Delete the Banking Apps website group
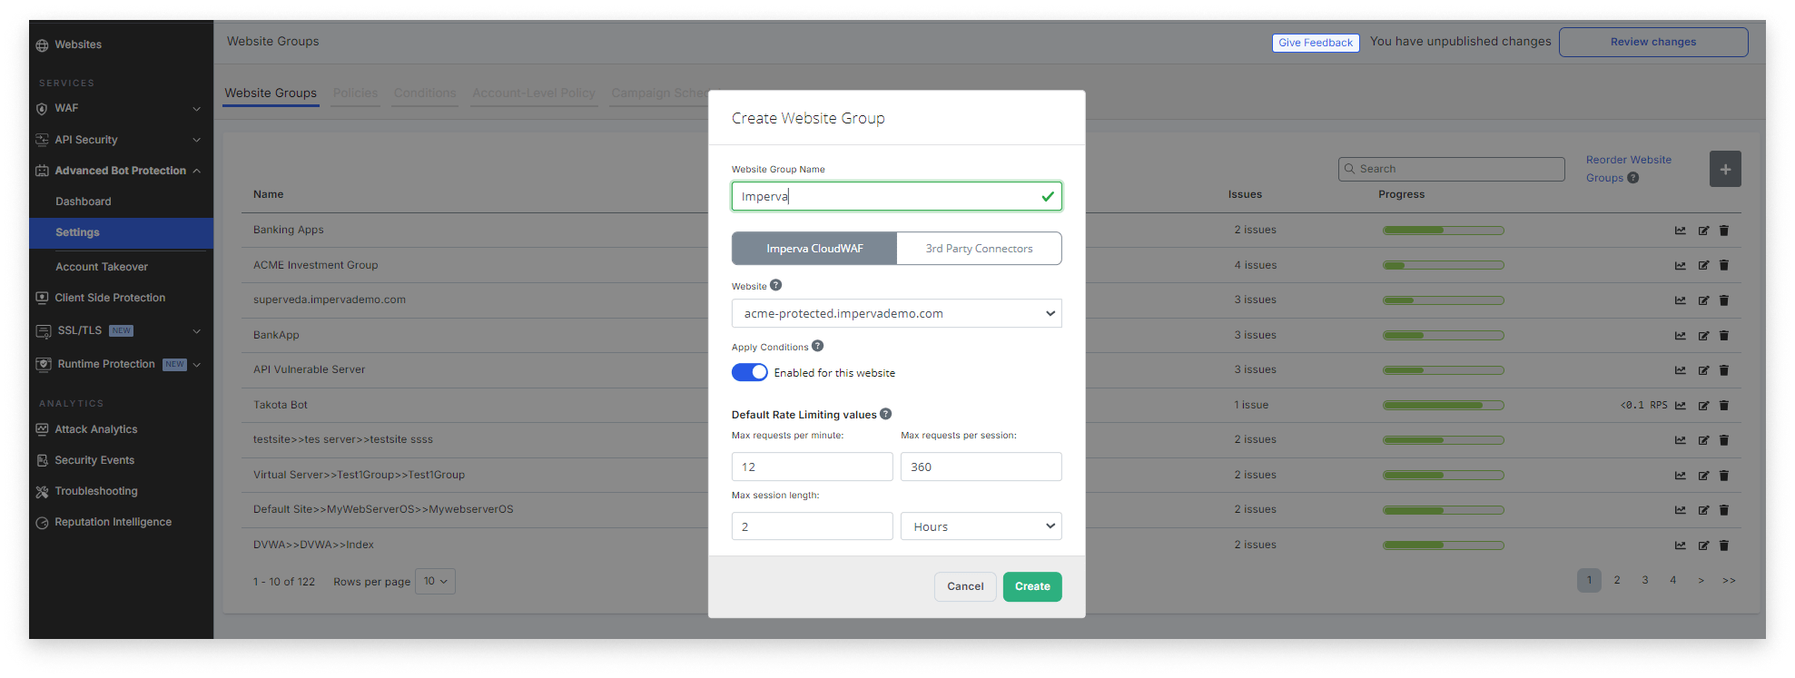Viewport: 1795px width, 678px height. [1724, 231]
